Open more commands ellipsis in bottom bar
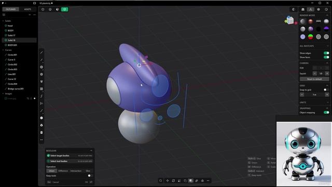 click(208, 181)
